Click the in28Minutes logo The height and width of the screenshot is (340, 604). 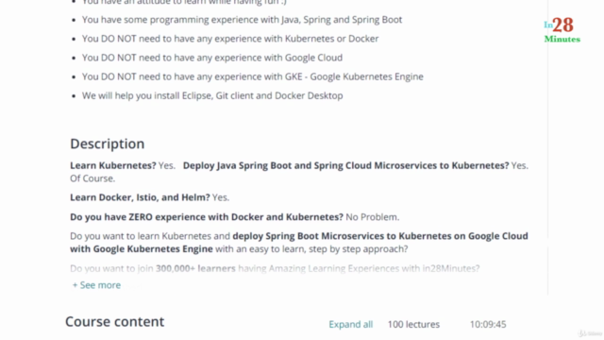click(562, 30)
